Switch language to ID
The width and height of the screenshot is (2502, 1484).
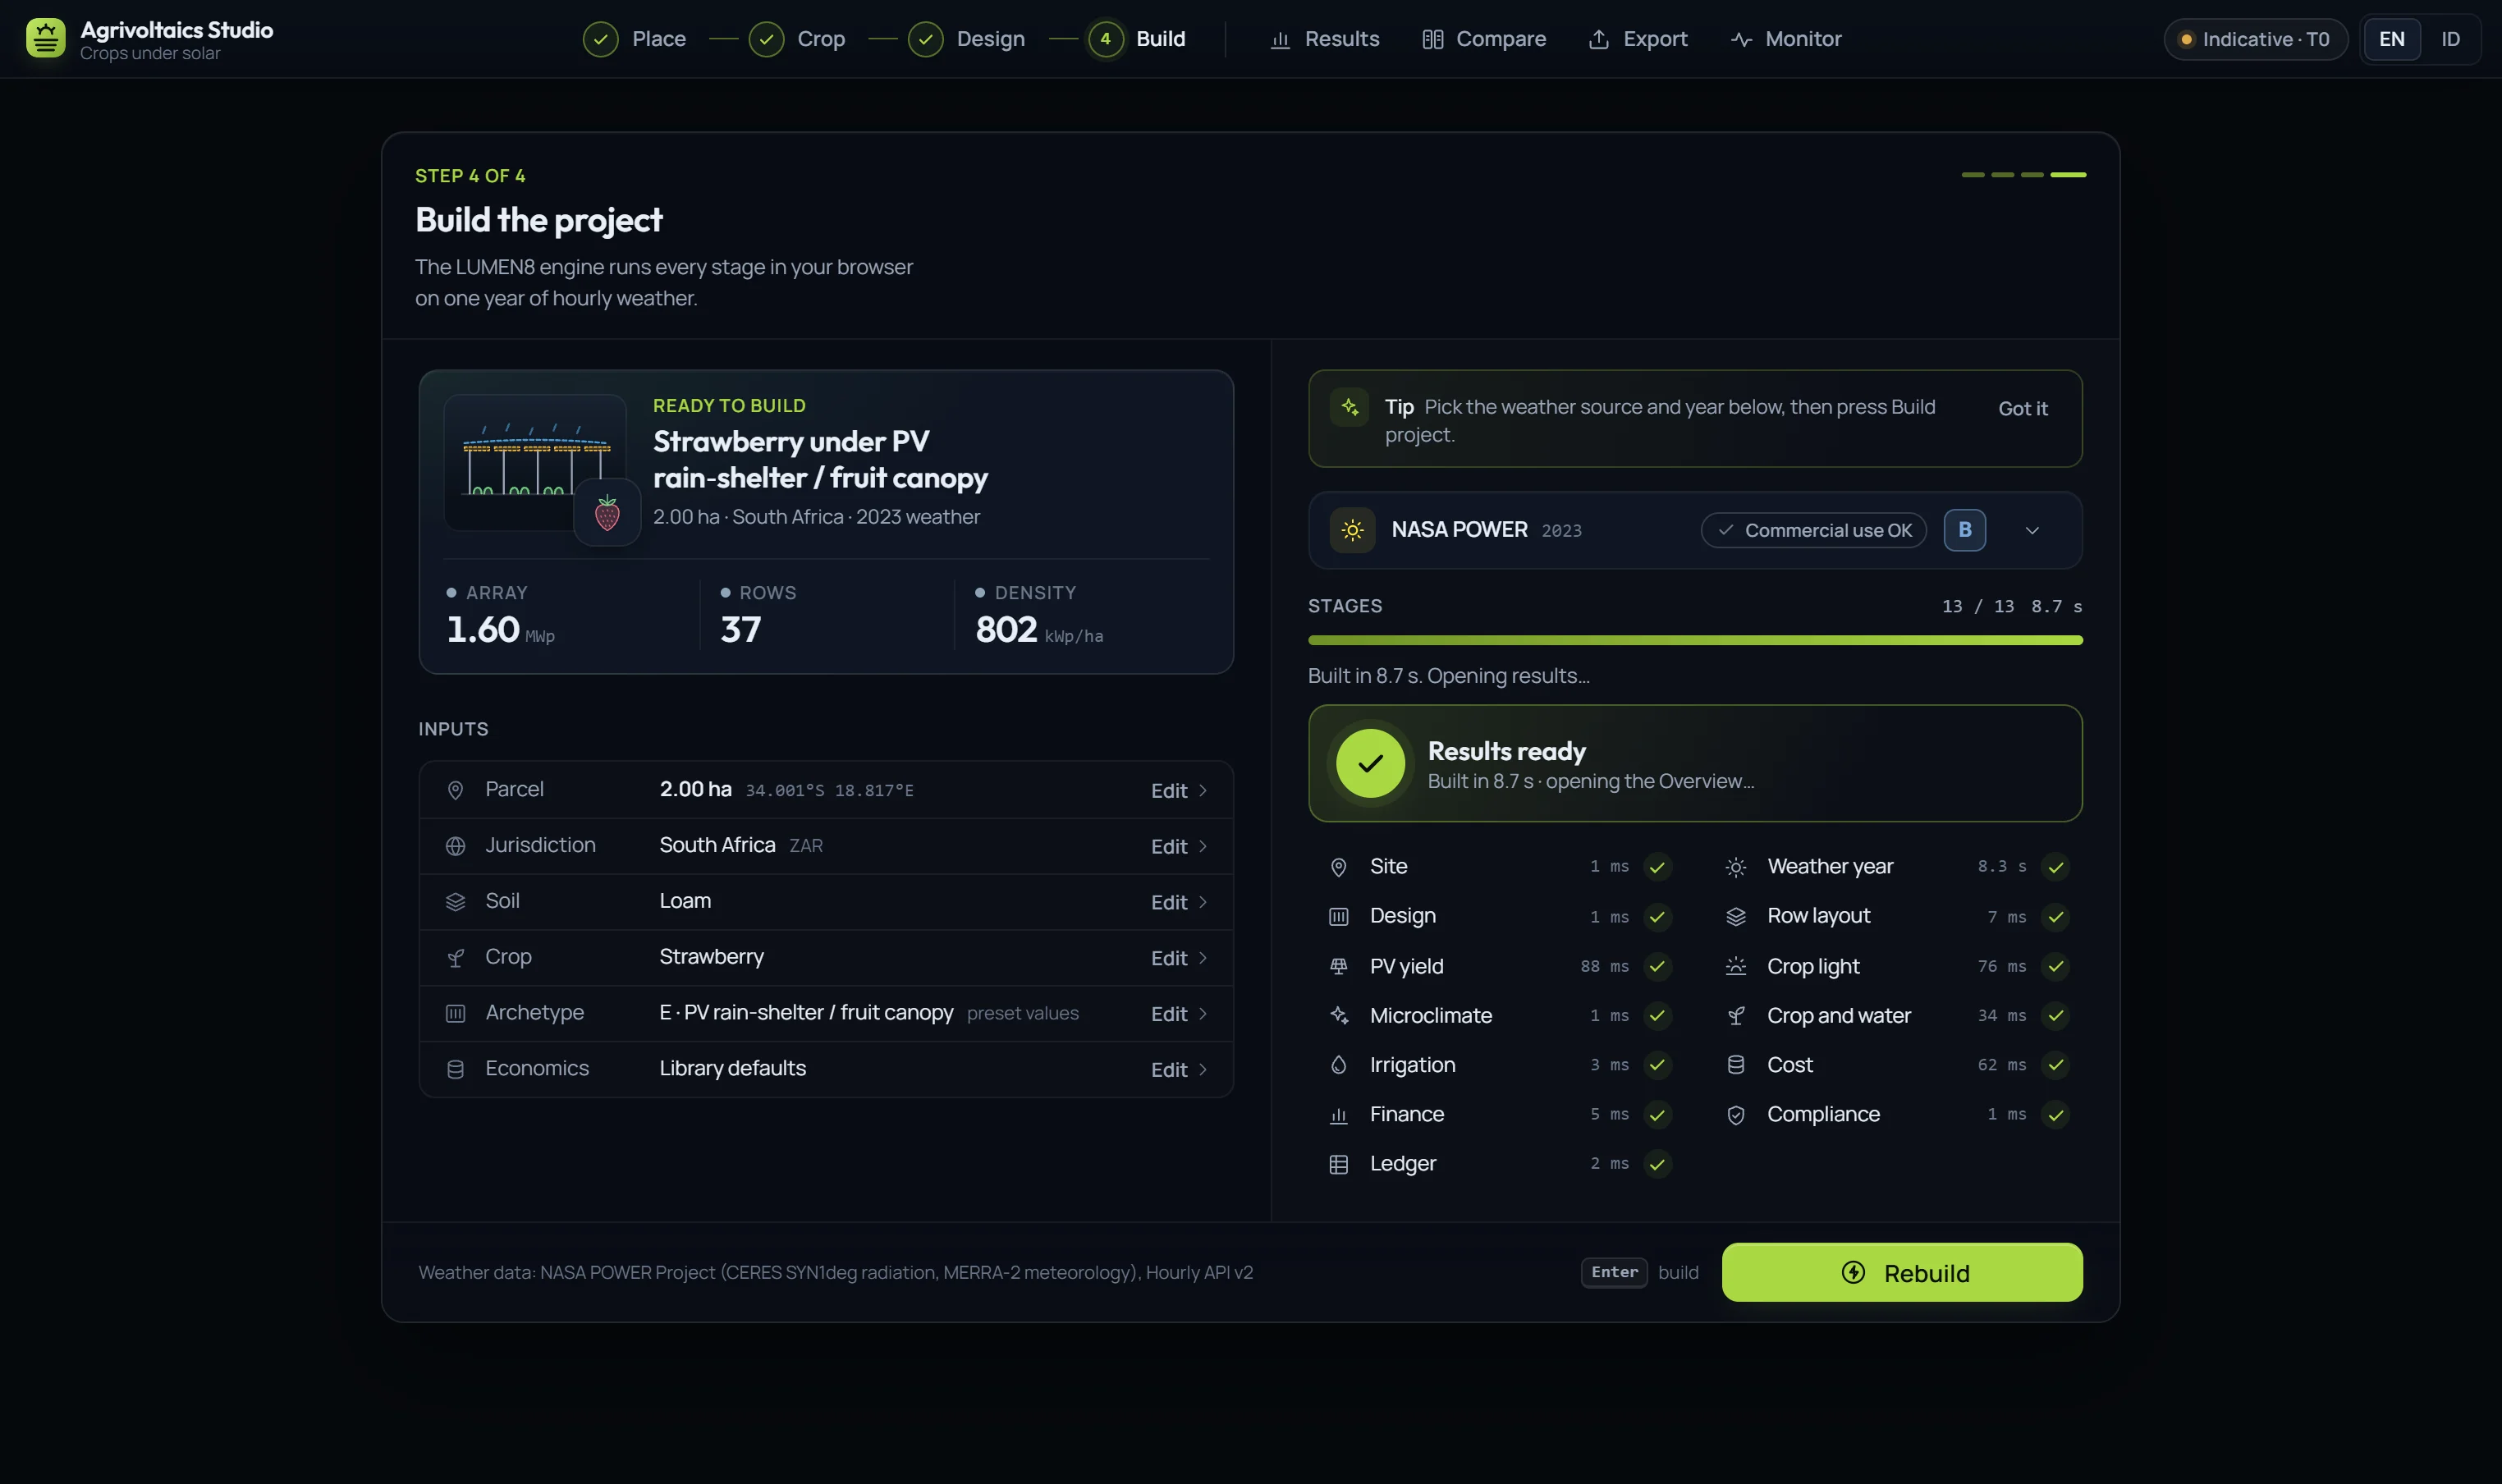pos(2450,39)
